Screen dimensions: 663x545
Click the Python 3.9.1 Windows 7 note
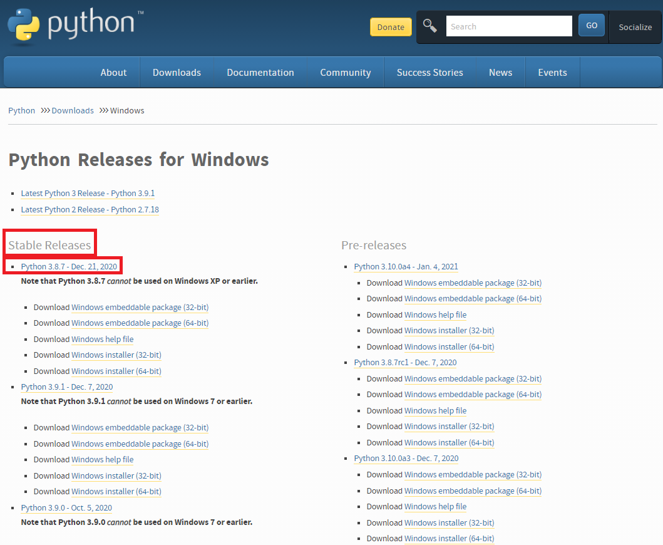136,401
